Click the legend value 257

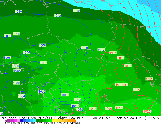(7, 123)
